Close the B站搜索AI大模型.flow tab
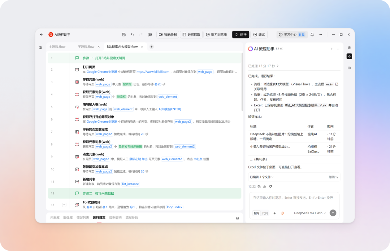 [142, 47]
